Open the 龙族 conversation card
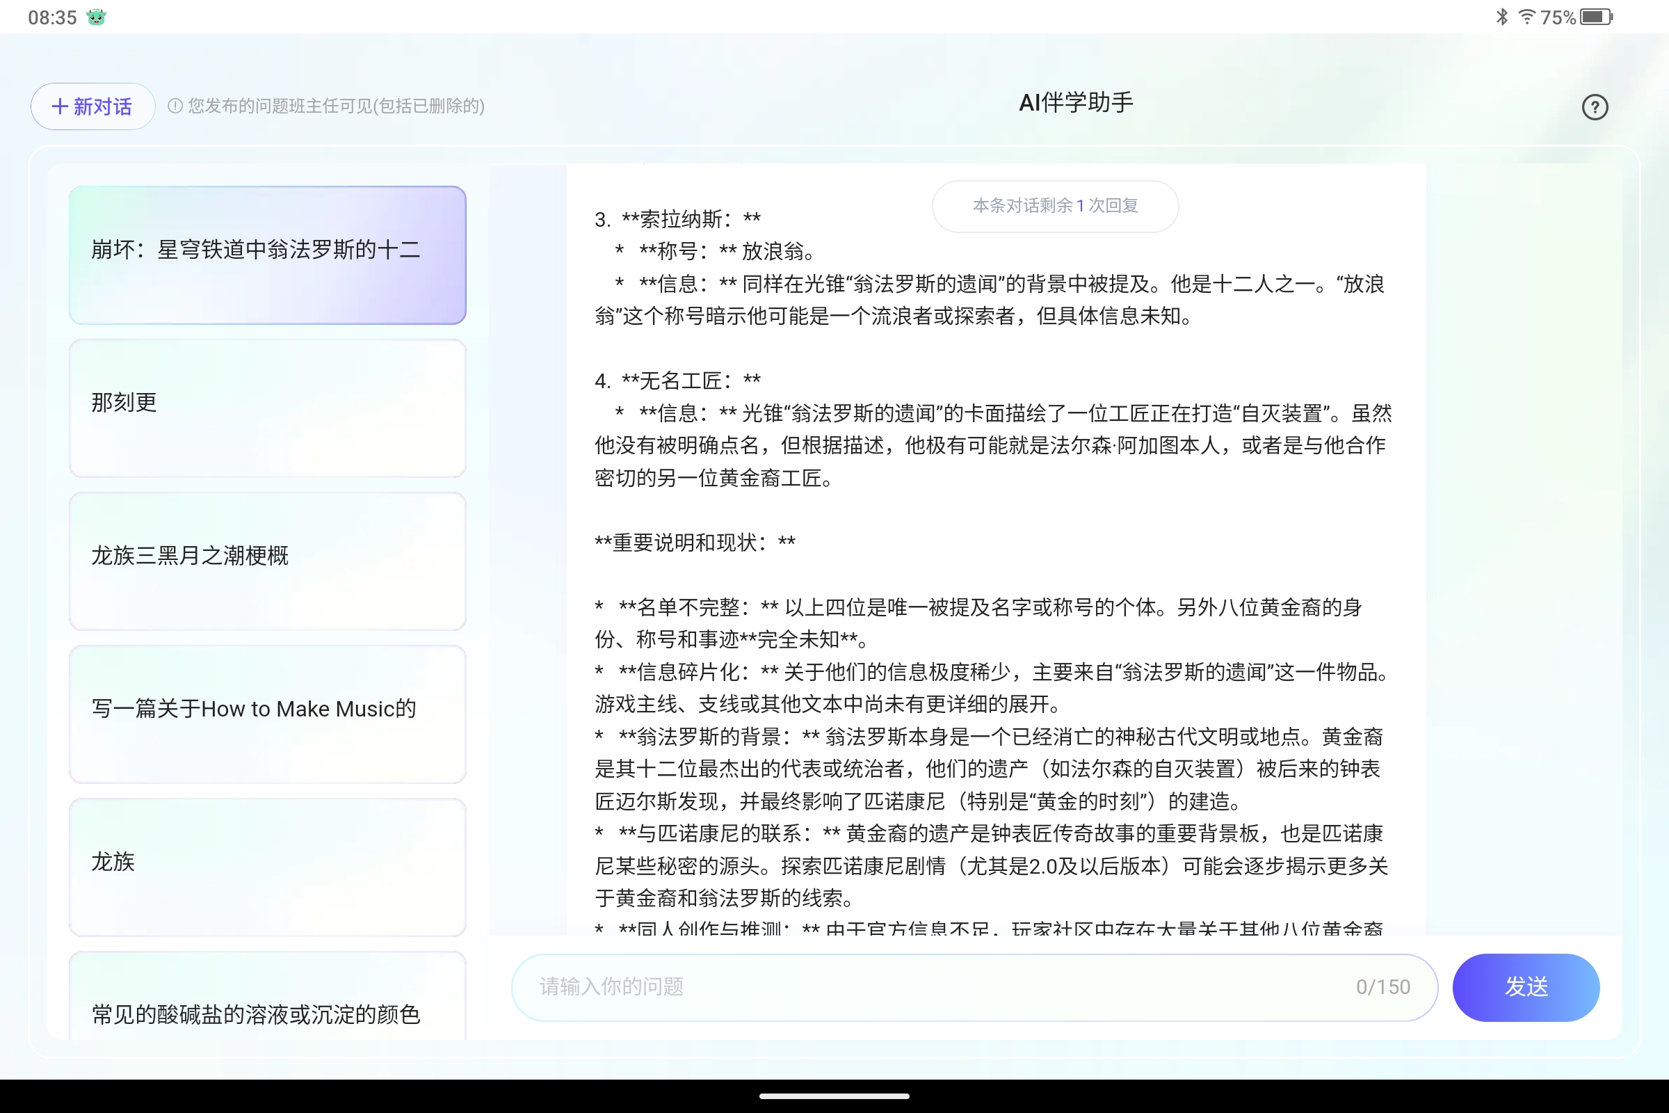1669x1113 pixels. [x=268, y=867]
